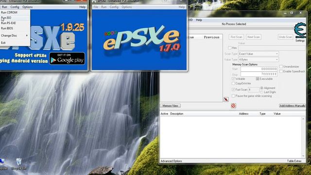
Task: Click Add Address Manually button
Action: tap(293, 106)
